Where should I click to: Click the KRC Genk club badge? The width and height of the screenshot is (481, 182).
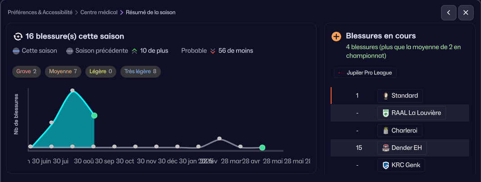click(386, 165)
